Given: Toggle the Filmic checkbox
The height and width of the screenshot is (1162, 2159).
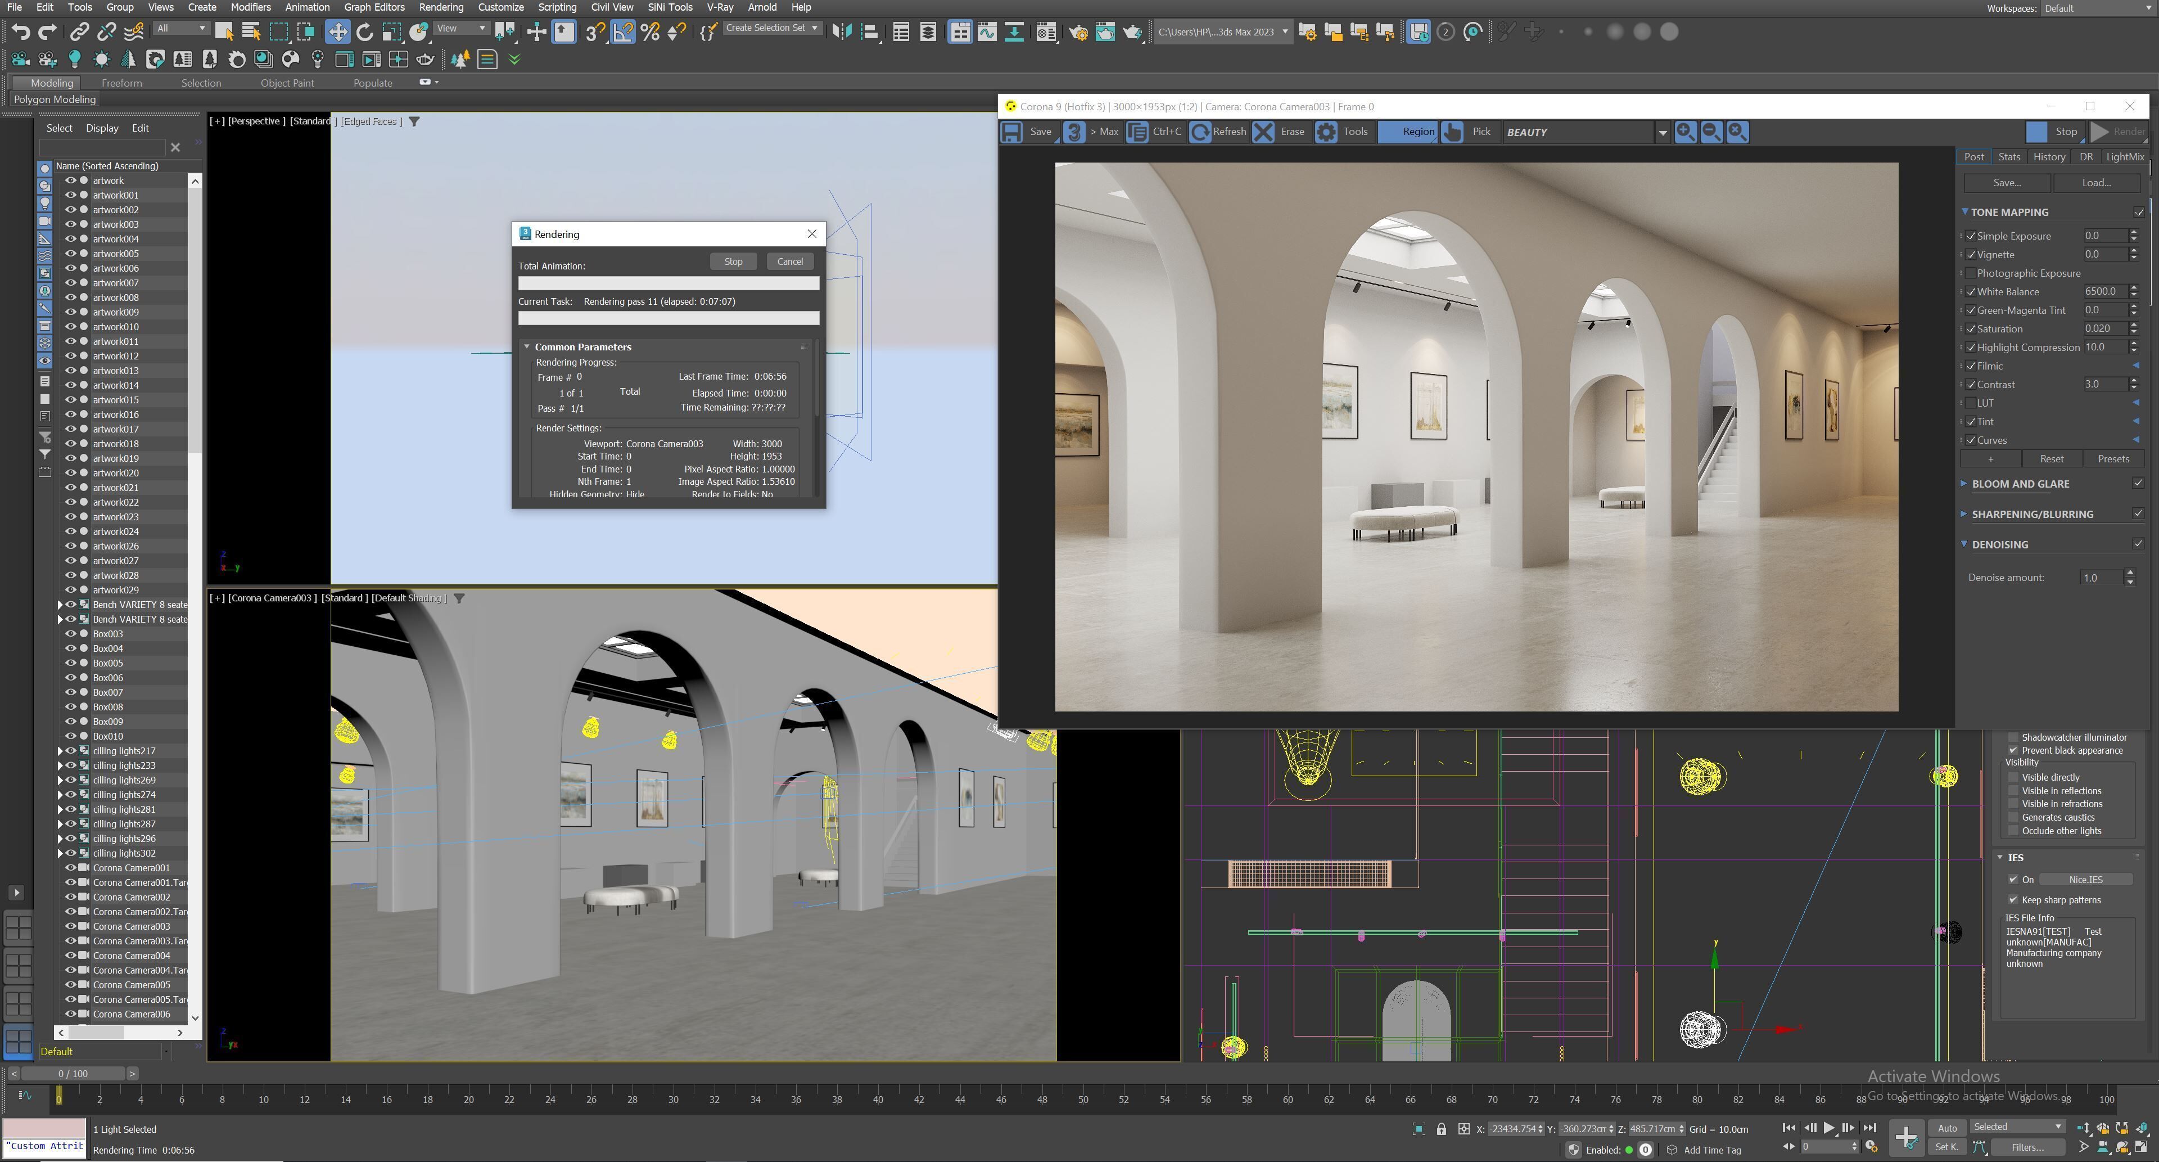Looking at the screenshot, I should point(1971,366).
